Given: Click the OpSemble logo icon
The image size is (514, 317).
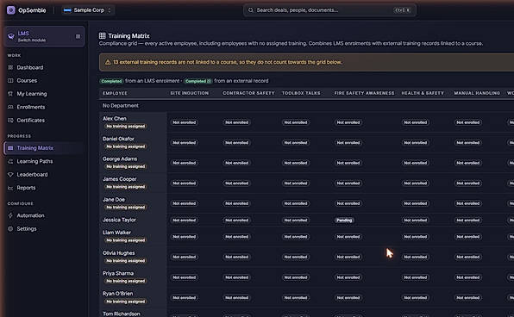Looking at the screenshot, I should tap(11, 10).
